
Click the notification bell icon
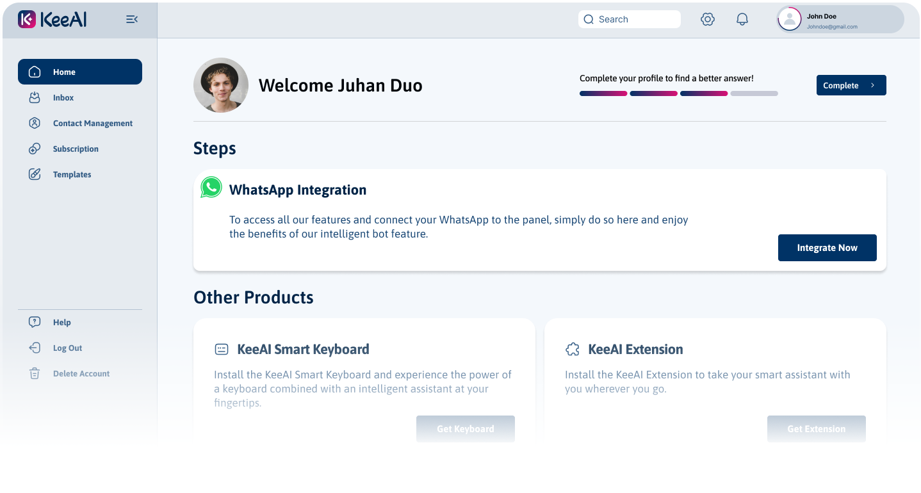coord(742,19)
